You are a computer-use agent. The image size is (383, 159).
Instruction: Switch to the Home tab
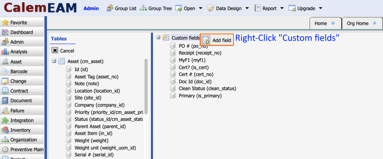point(326,23)
